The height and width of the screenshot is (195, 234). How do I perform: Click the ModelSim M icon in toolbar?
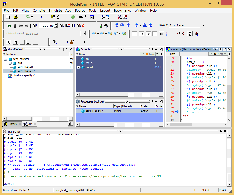92,17
